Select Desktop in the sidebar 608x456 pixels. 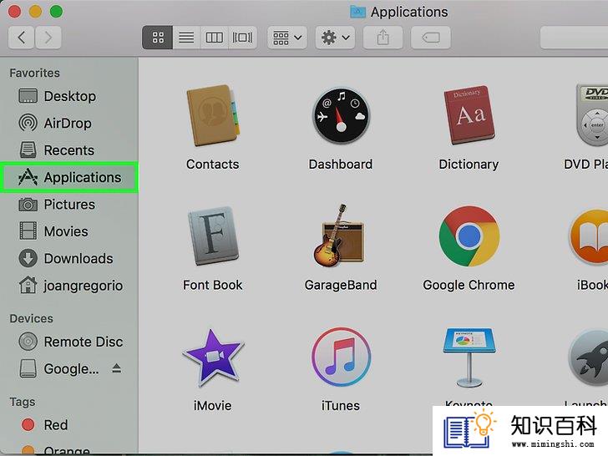coord(69,96)
